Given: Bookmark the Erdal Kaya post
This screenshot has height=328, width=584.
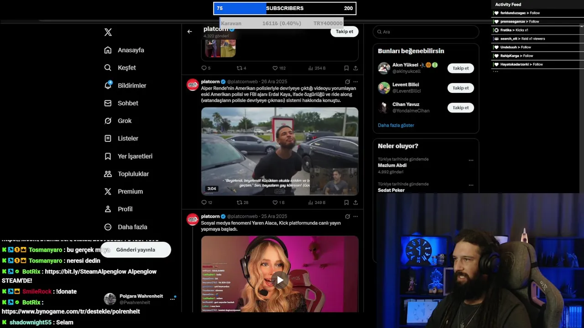Looking at the screenshot, I should pos(346,202).
